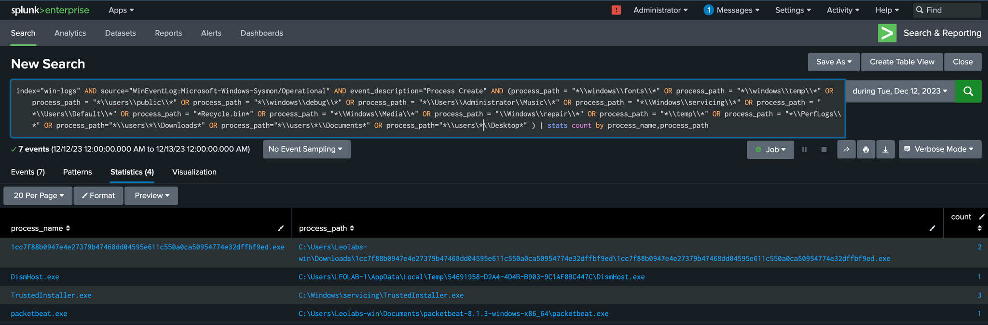Click the DismHost.exe Temp path cell
Image resolution: width=988 pixels, height=325 pixels.
point(472,277)
